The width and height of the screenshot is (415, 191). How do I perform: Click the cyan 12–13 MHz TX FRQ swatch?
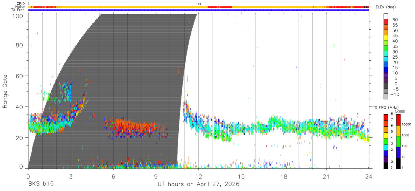[386, 147]
